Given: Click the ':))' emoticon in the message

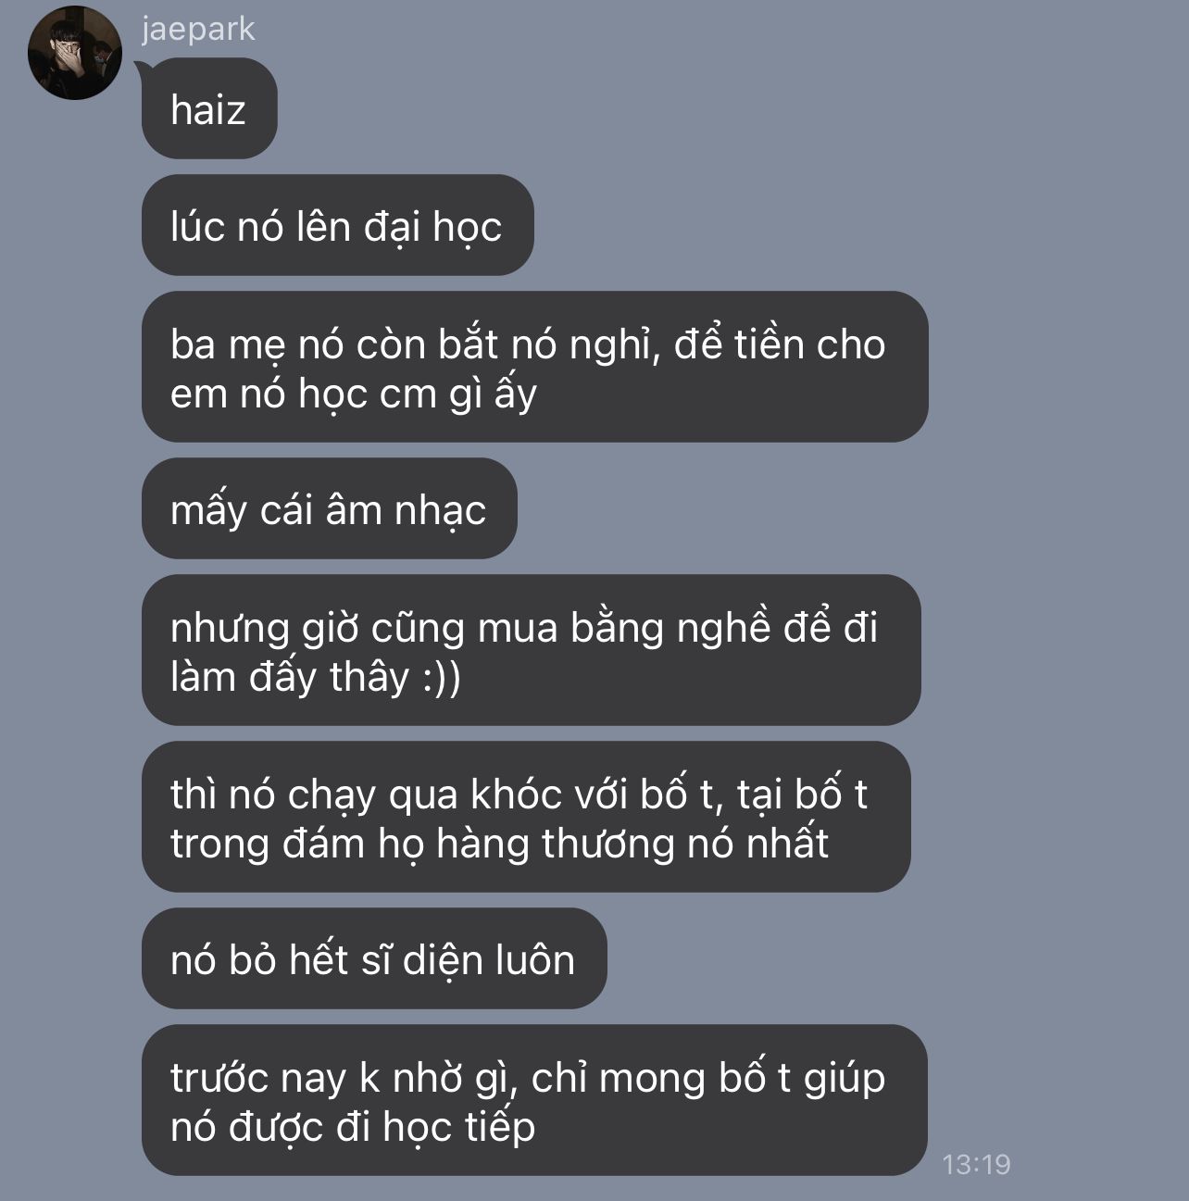Looking at the screenshot, I should (x=441, y=677).
